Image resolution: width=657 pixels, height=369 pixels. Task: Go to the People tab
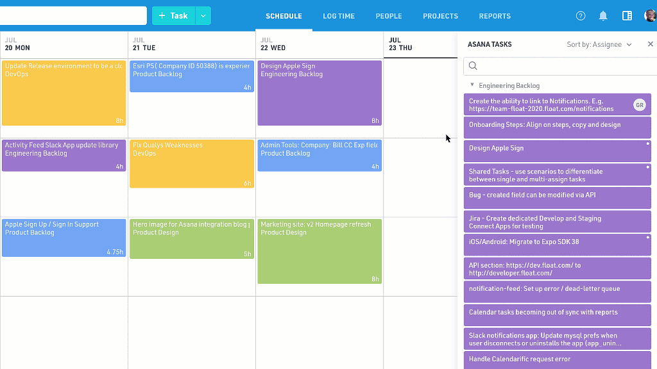[x=389, y=16]
